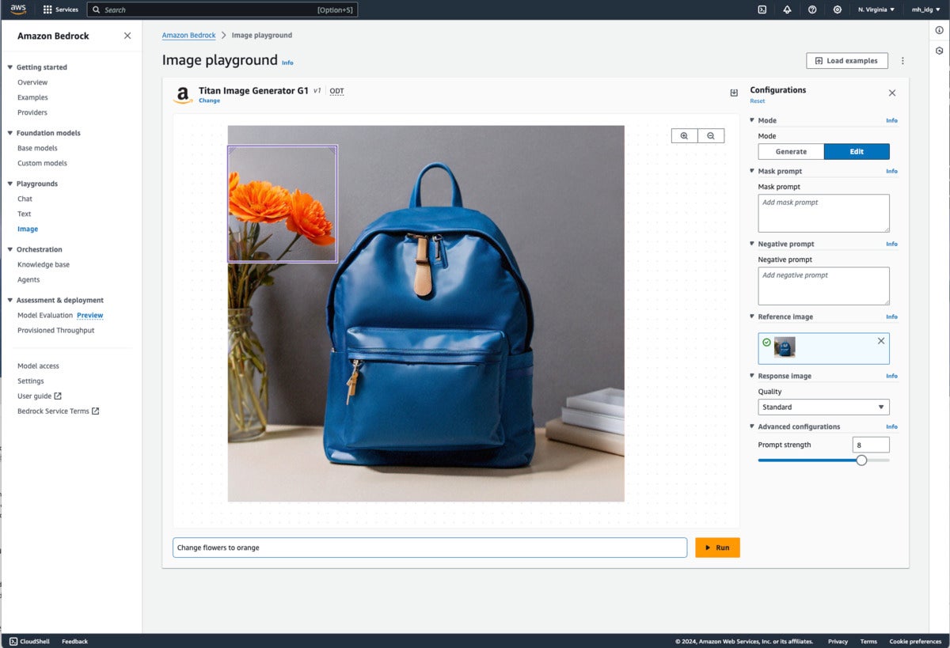Click the Run button

[x=717, y=548]
